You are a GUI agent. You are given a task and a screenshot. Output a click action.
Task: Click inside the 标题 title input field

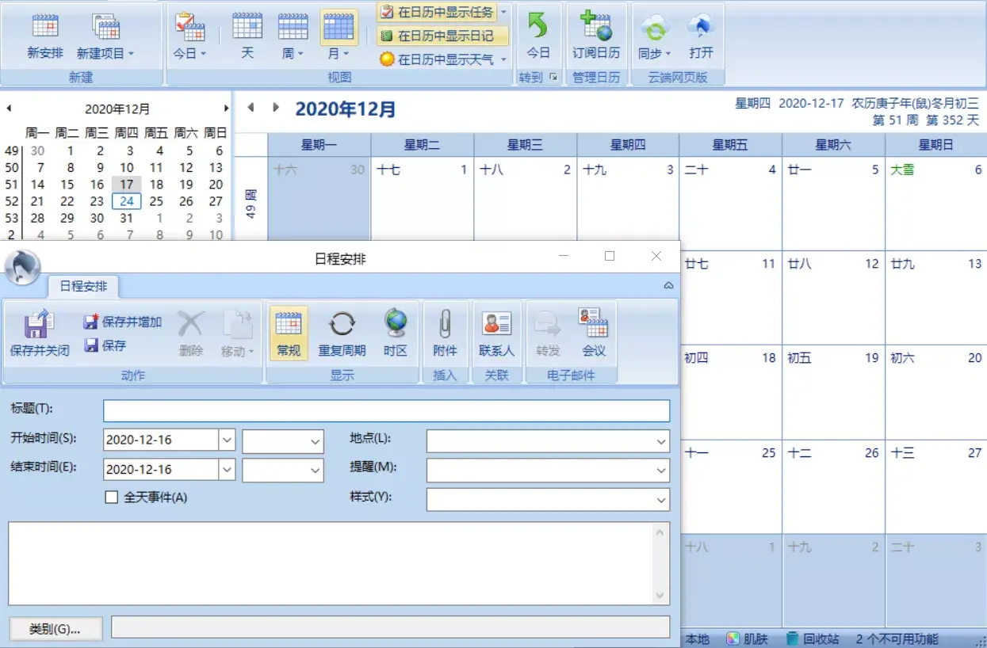[386, 410]
